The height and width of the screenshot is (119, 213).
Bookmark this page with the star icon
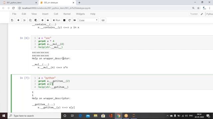[x=198, y=8]
